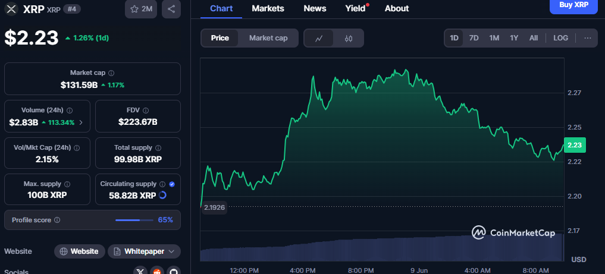
Task: Open the Yield tab
Action: coord(355,8)
